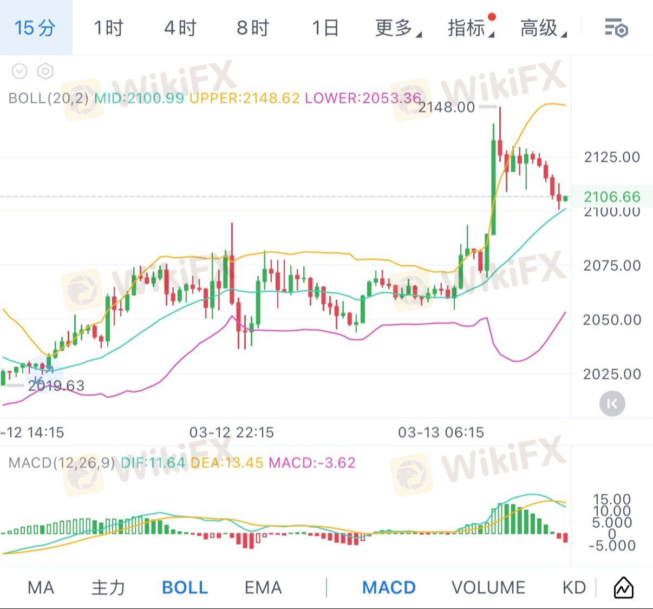Turn on the 主力 indicator
The height and width of the screenshot is (609, 653).
(108, 587)
